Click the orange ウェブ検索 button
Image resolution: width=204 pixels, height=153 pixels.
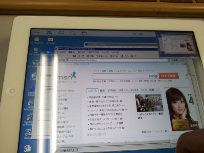coord(168,76)
